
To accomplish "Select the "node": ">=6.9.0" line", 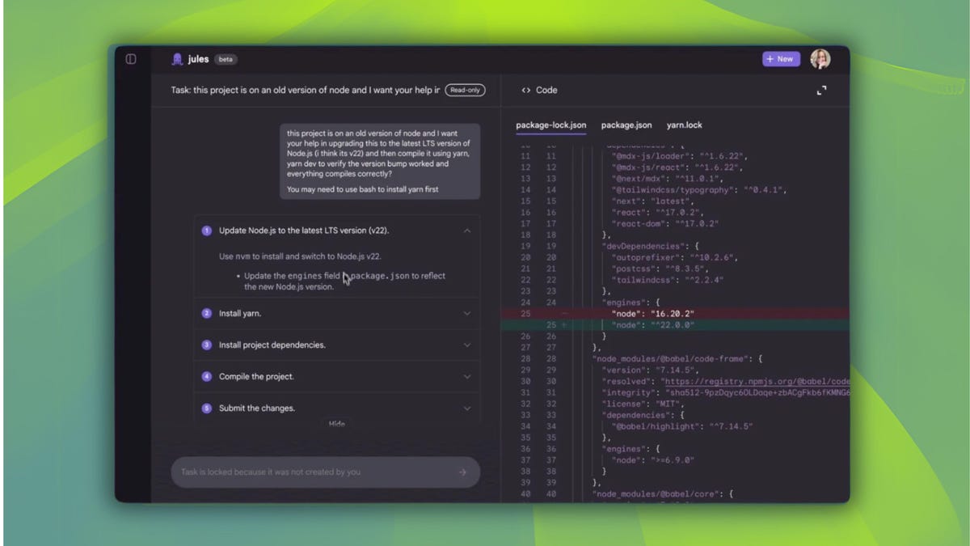I will pos(652,460).
